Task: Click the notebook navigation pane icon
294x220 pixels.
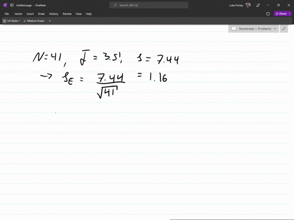Action: coord(234,29)
